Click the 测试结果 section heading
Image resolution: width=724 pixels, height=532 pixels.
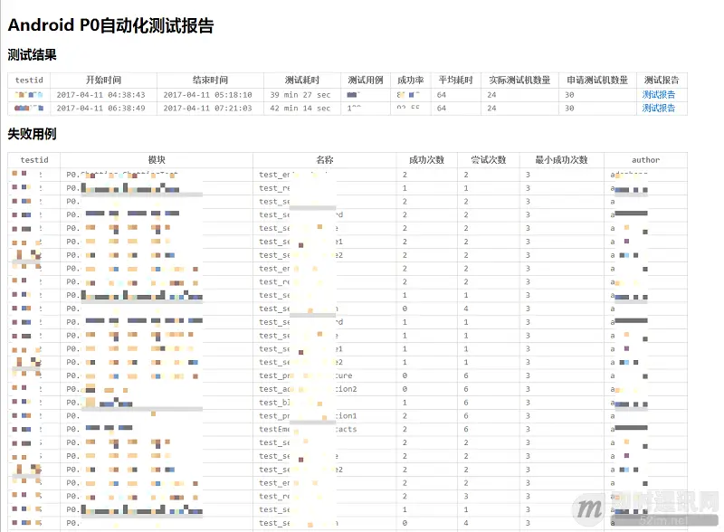(28, 54)
